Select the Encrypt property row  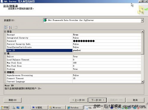tap(74, 35)
